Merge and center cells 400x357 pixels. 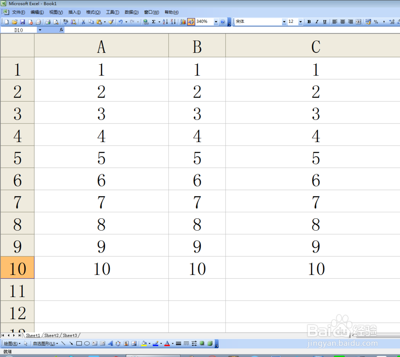[358, 22]
